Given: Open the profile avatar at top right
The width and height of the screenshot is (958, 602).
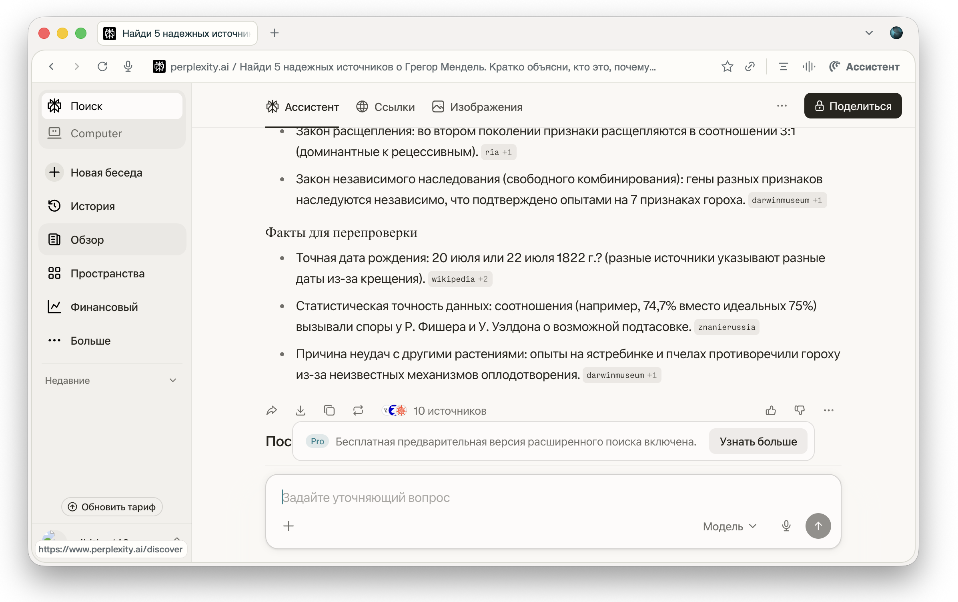Looking at the screenshot, I should point(896,33).
